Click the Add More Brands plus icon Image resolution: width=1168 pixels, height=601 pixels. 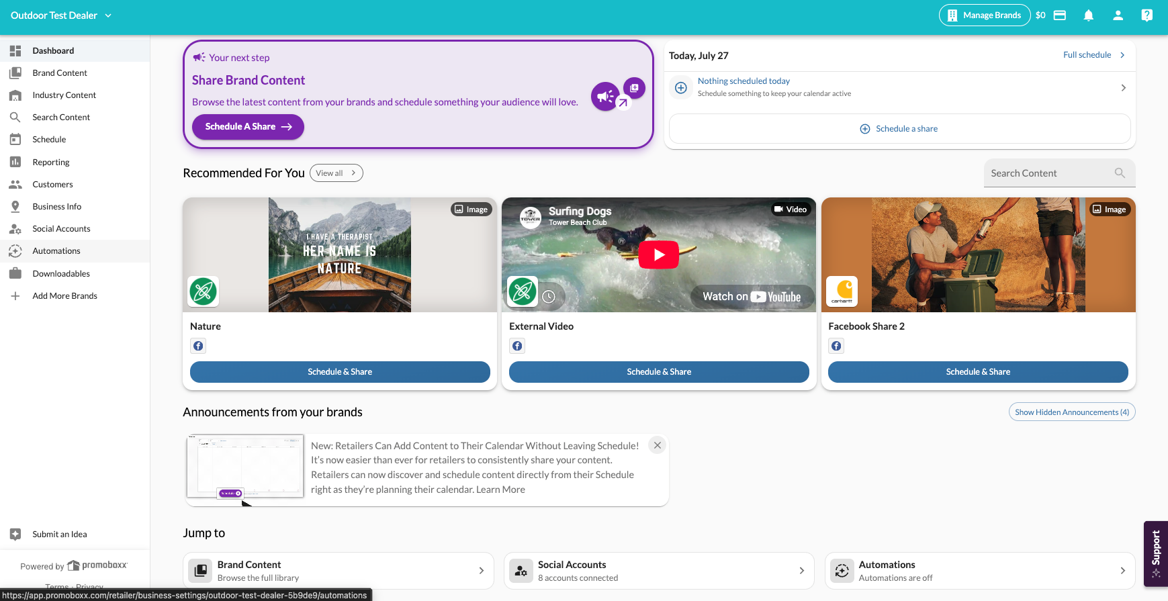pyautogui.click(x=15, y=295)
